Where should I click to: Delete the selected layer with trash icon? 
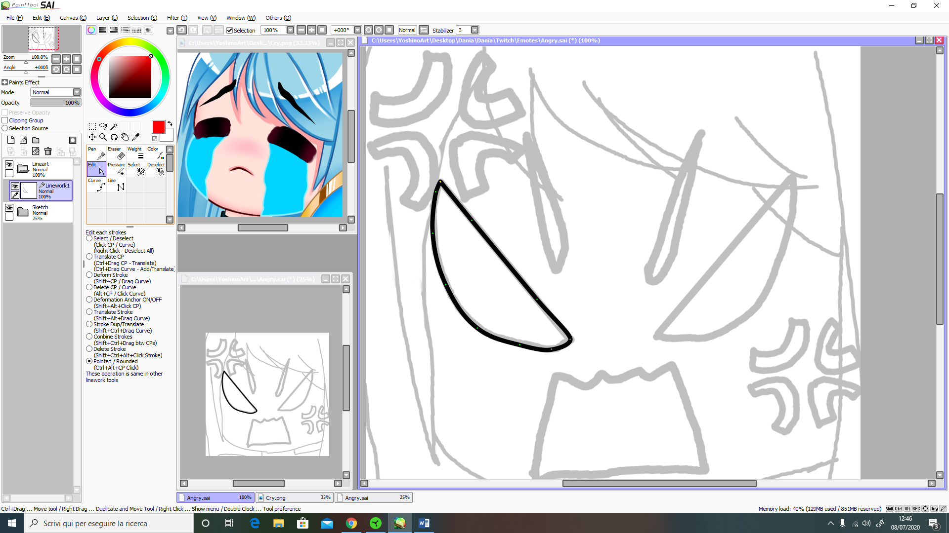pyautogui.click(x=48, y=152)
